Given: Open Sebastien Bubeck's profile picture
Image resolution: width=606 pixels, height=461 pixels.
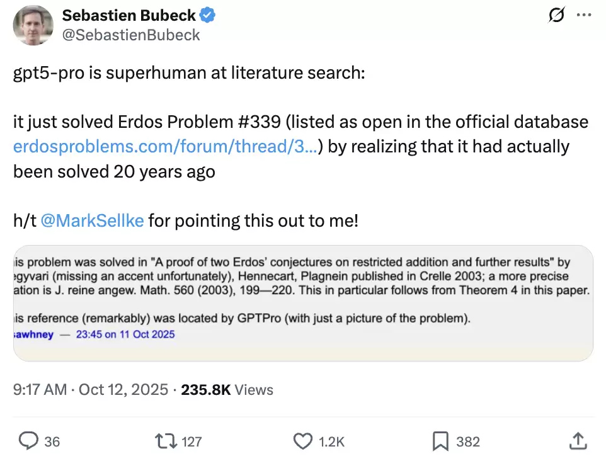Looking at the screenshot, I should [x=33, y=25].
